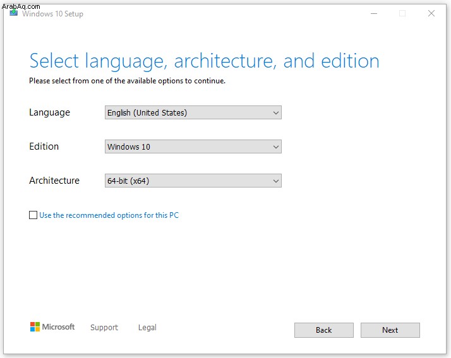
Task: Open the English (United States) language dropdown
Action: (193, 112)
